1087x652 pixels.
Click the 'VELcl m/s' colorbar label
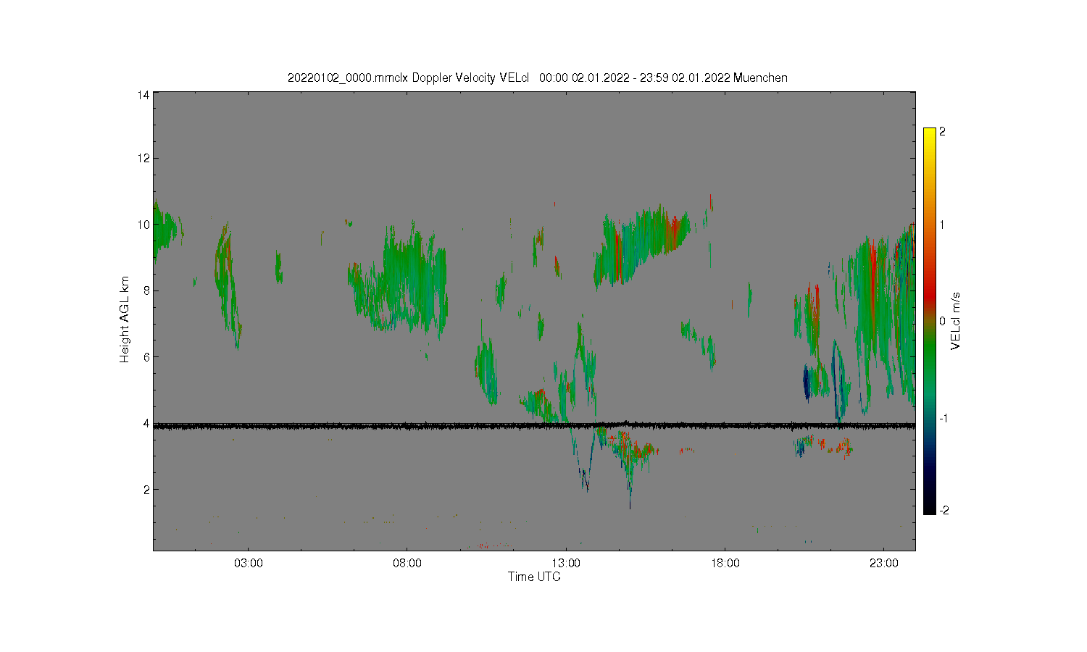click(956, 321)
